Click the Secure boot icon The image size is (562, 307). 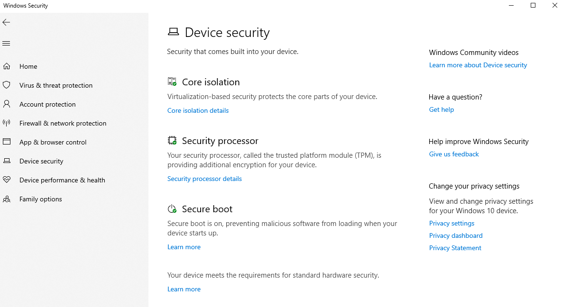(172, 208)
